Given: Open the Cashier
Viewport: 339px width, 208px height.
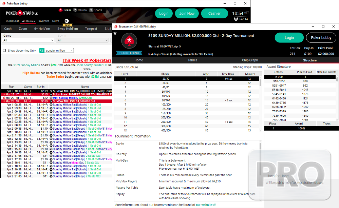Looking at the screenshot, I should point(214,14).
